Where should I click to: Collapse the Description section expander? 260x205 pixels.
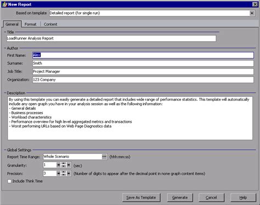click(x=5, y=93)
